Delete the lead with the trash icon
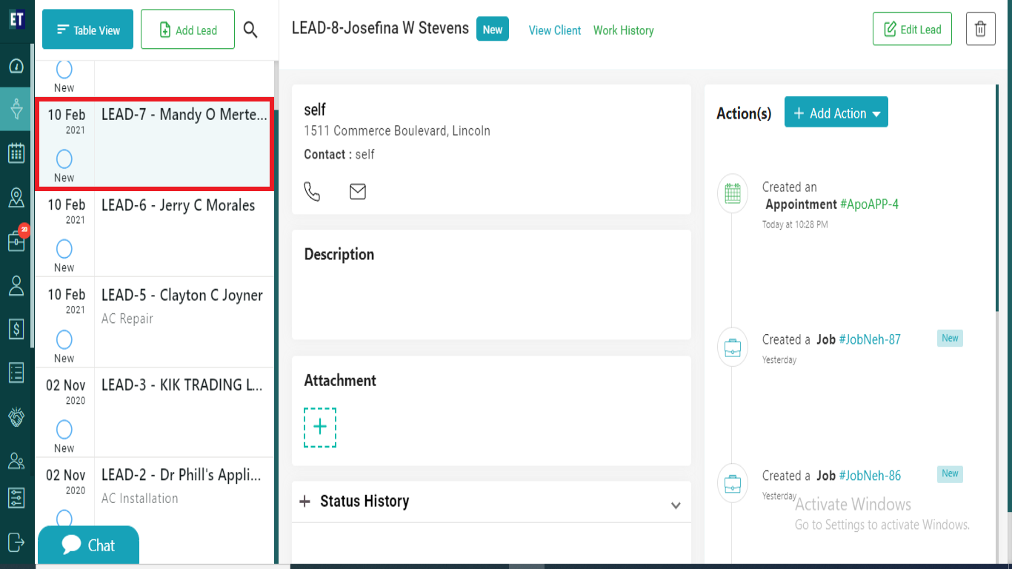Viewport: 1012px width, 569px height. click(x=980, y=29)
